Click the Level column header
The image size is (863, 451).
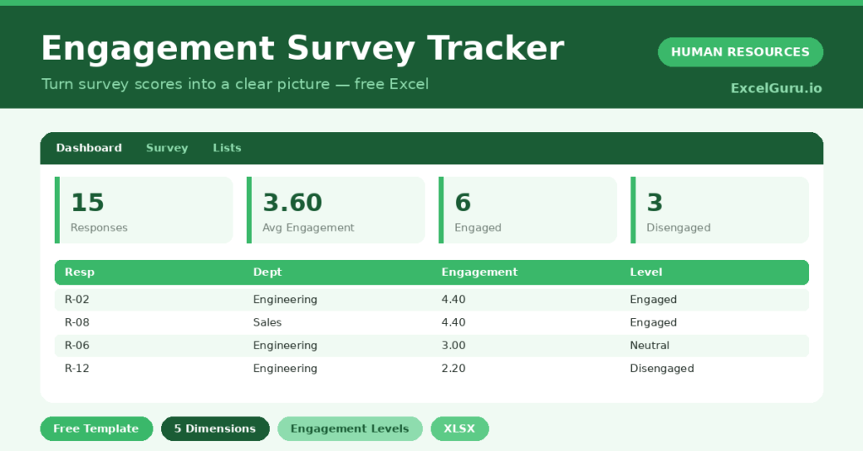646,273
